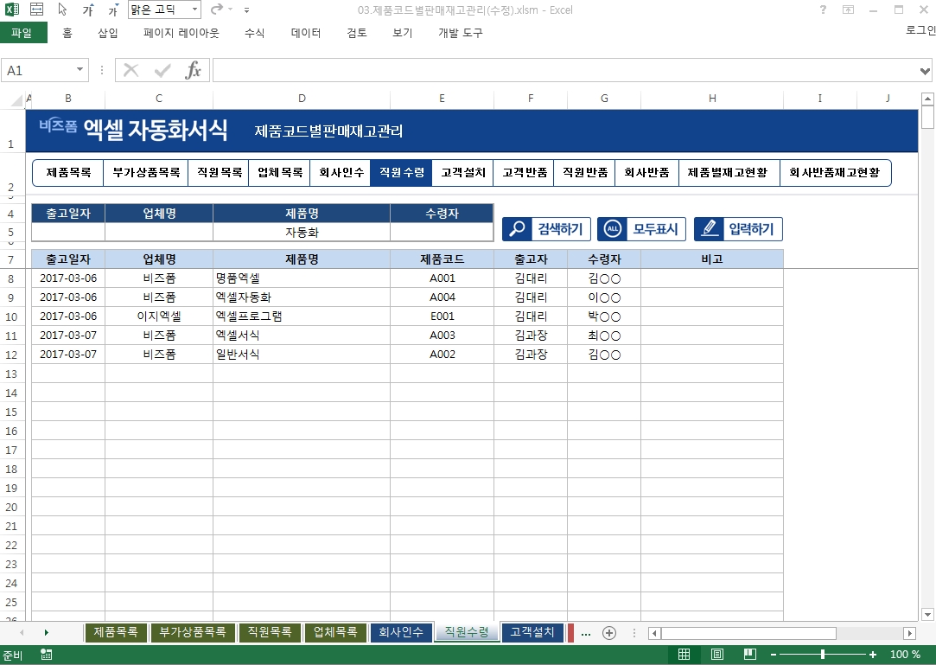Add a new sheet with plus icon
Image resolution: width=936 pixels, height=665 pixels.
click(609, 632)
